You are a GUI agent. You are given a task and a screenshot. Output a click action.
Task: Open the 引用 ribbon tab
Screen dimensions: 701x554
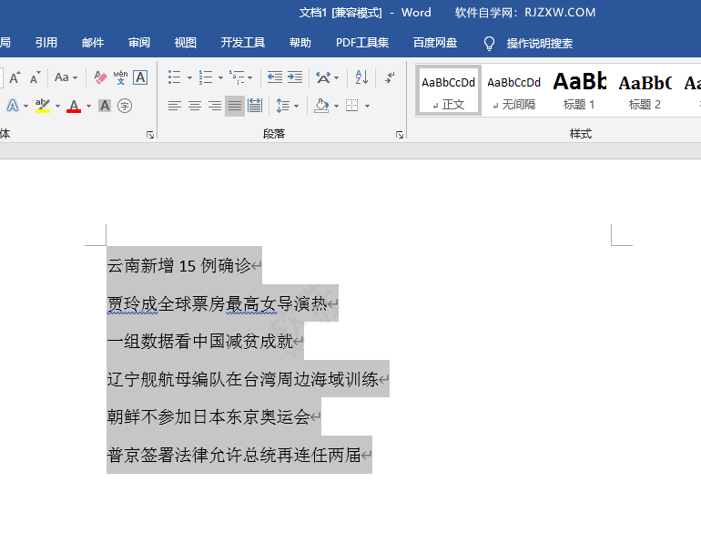point(46,43)
